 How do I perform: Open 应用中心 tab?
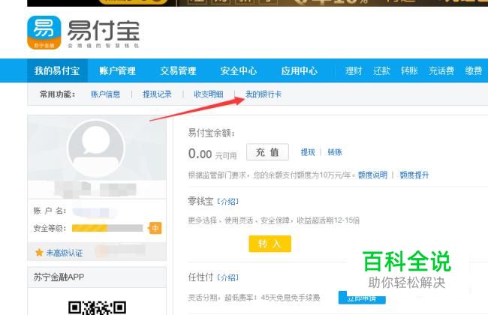coord(299,71)
